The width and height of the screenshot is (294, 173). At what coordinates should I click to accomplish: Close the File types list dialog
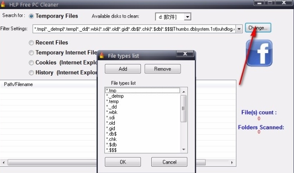(x=185, y=54)
